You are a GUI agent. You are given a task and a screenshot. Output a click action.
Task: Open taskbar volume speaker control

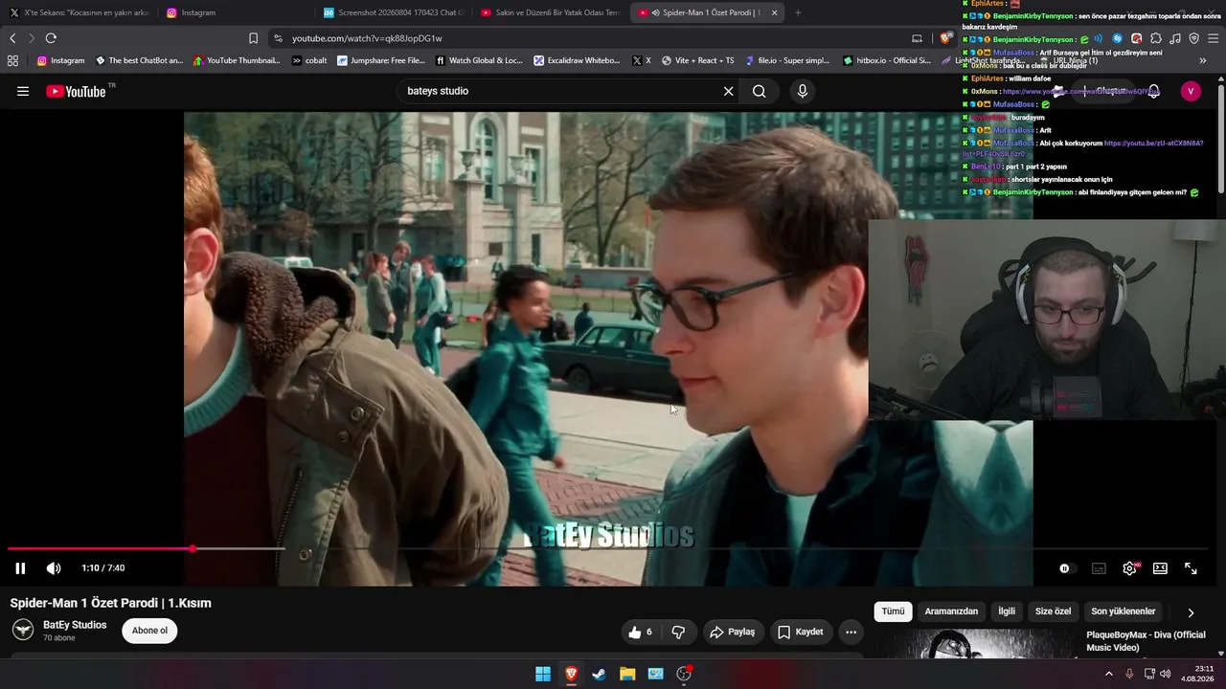point(1165,674)
